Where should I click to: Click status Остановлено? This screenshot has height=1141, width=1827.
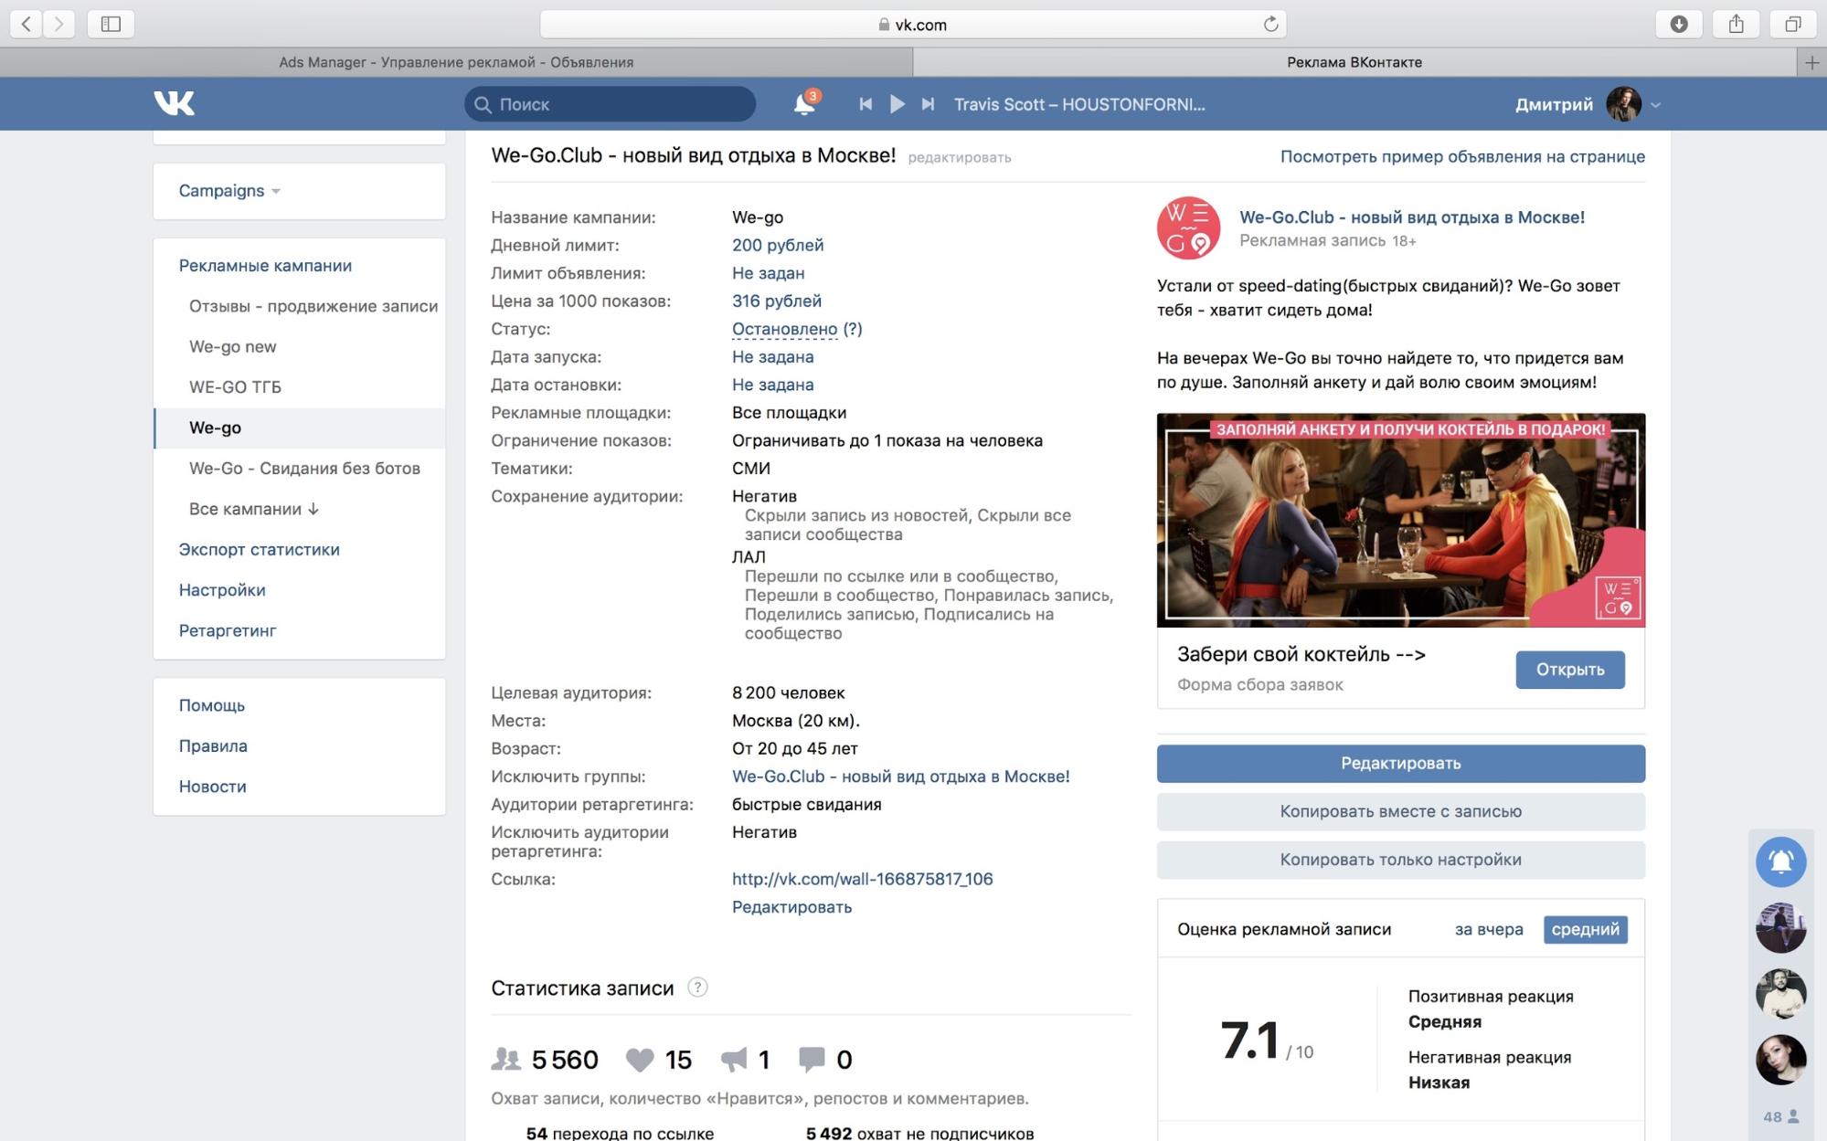click(784, 329)
